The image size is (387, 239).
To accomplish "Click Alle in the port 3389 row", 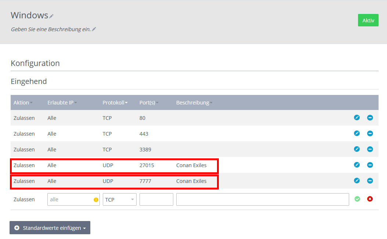I will [x=52, y=150].
